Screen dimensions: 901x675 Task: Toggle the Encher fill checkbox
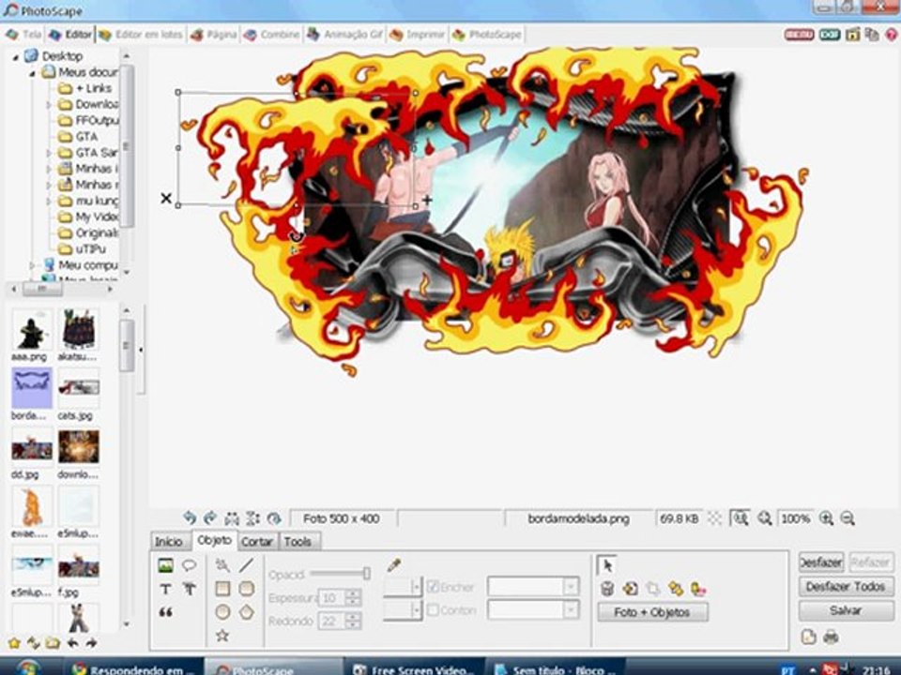[434, 587]
